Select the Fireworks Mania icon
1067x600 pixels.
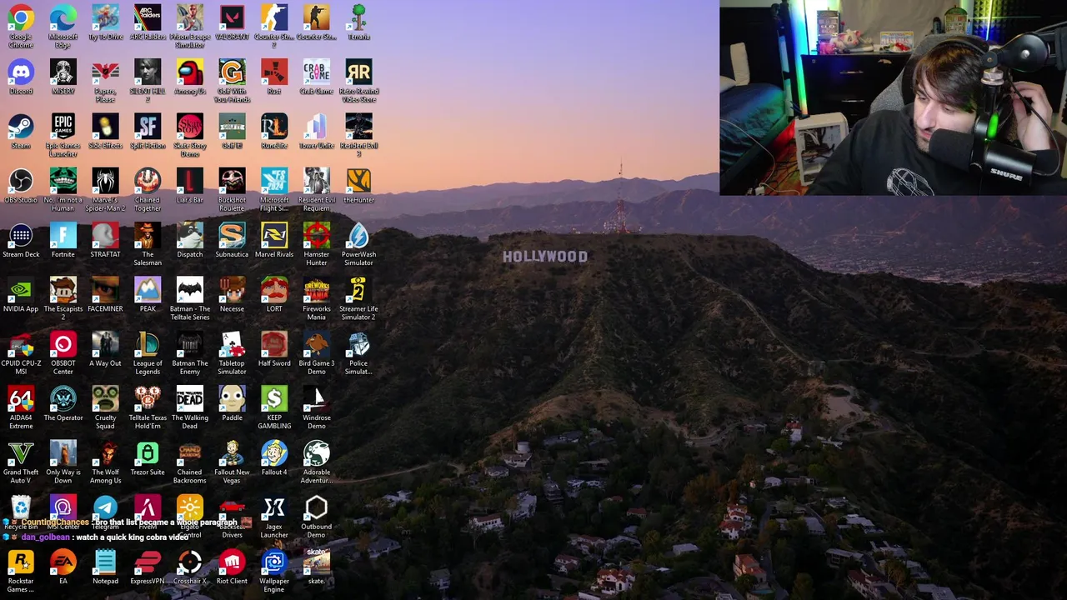pyautogui.click(x=317, y=290)
